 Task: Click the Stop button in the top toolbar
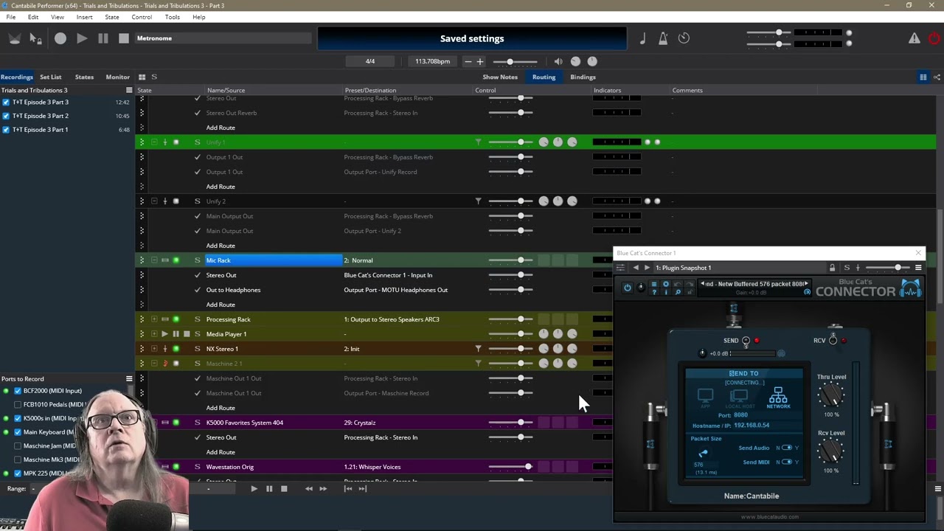[124, 38]
